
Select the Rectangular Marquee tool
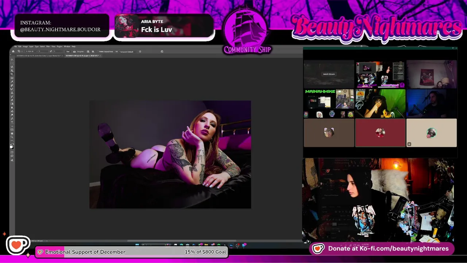click(12, 63)
